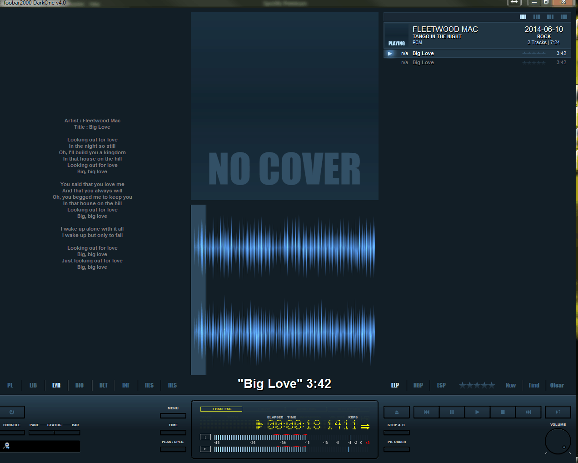Image resolution: width=578 pixels, height=463 pixels.
Task: Select the fourth column layout icon
Action: (564, 17)
